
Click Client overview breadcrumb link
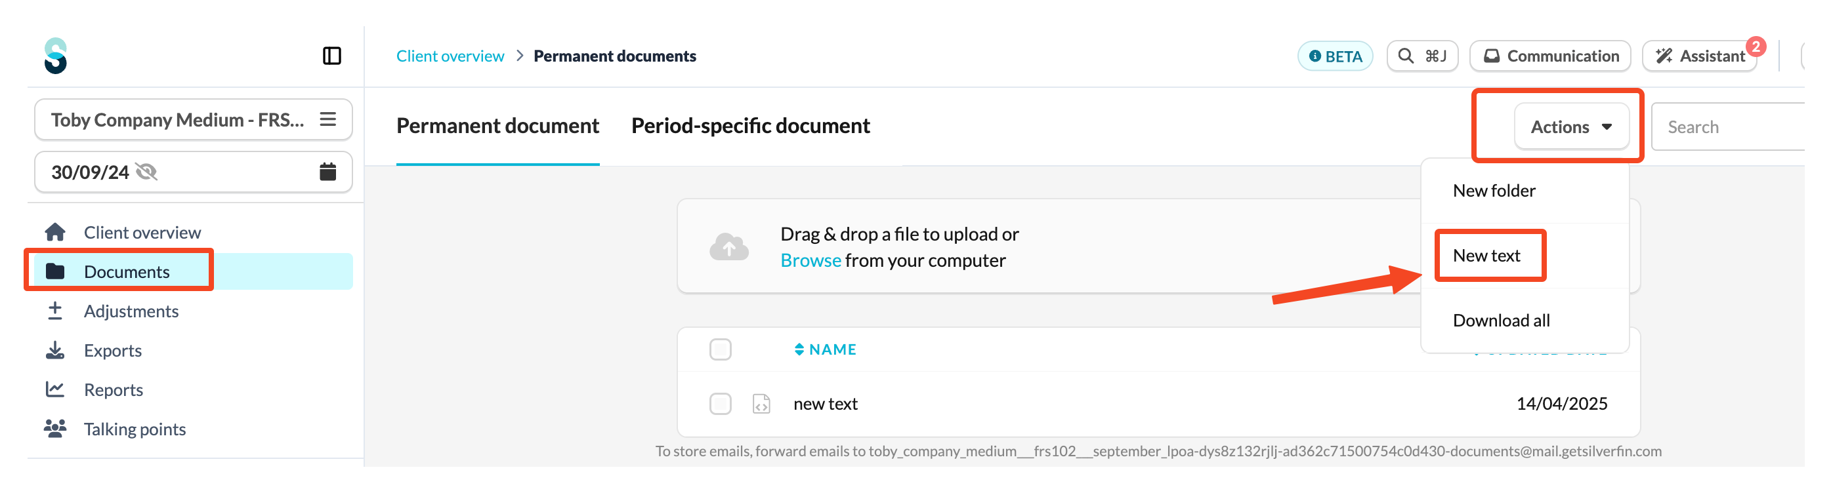pyautogui.click(x=450, y=56)
